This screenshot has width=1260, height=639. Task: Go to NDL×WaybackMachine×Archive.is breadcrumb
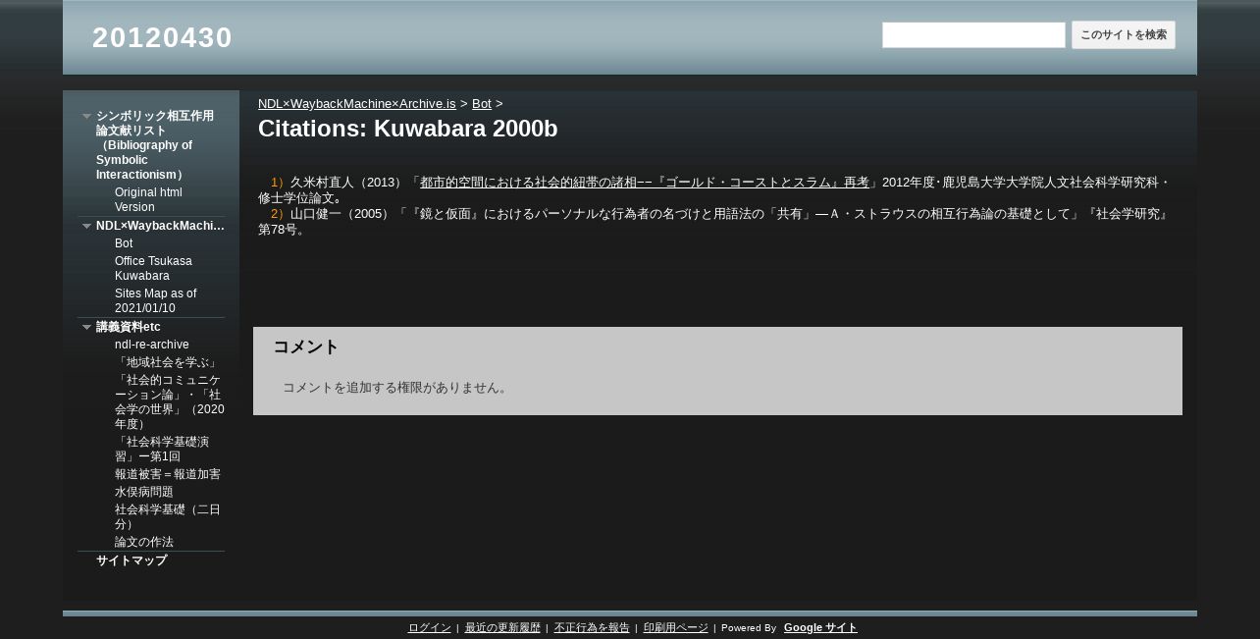(x=357, y=103)
